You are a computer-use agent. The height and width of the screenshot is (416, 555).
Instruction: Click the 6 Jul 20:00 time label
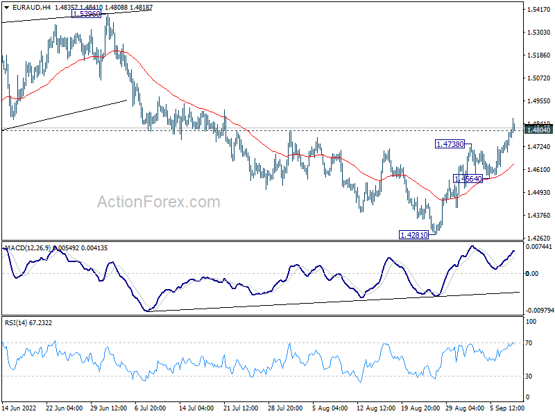[x=150, y=408]
